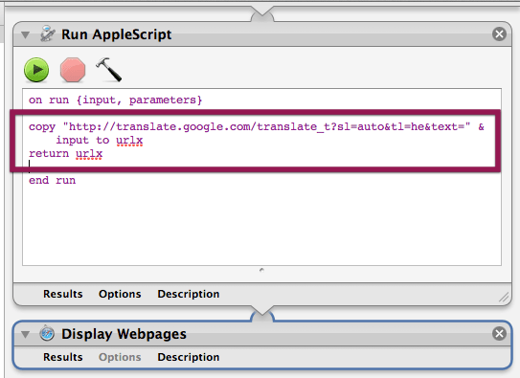
Task: Select the Run AppleScript title
Action: (x=117, y=34)
